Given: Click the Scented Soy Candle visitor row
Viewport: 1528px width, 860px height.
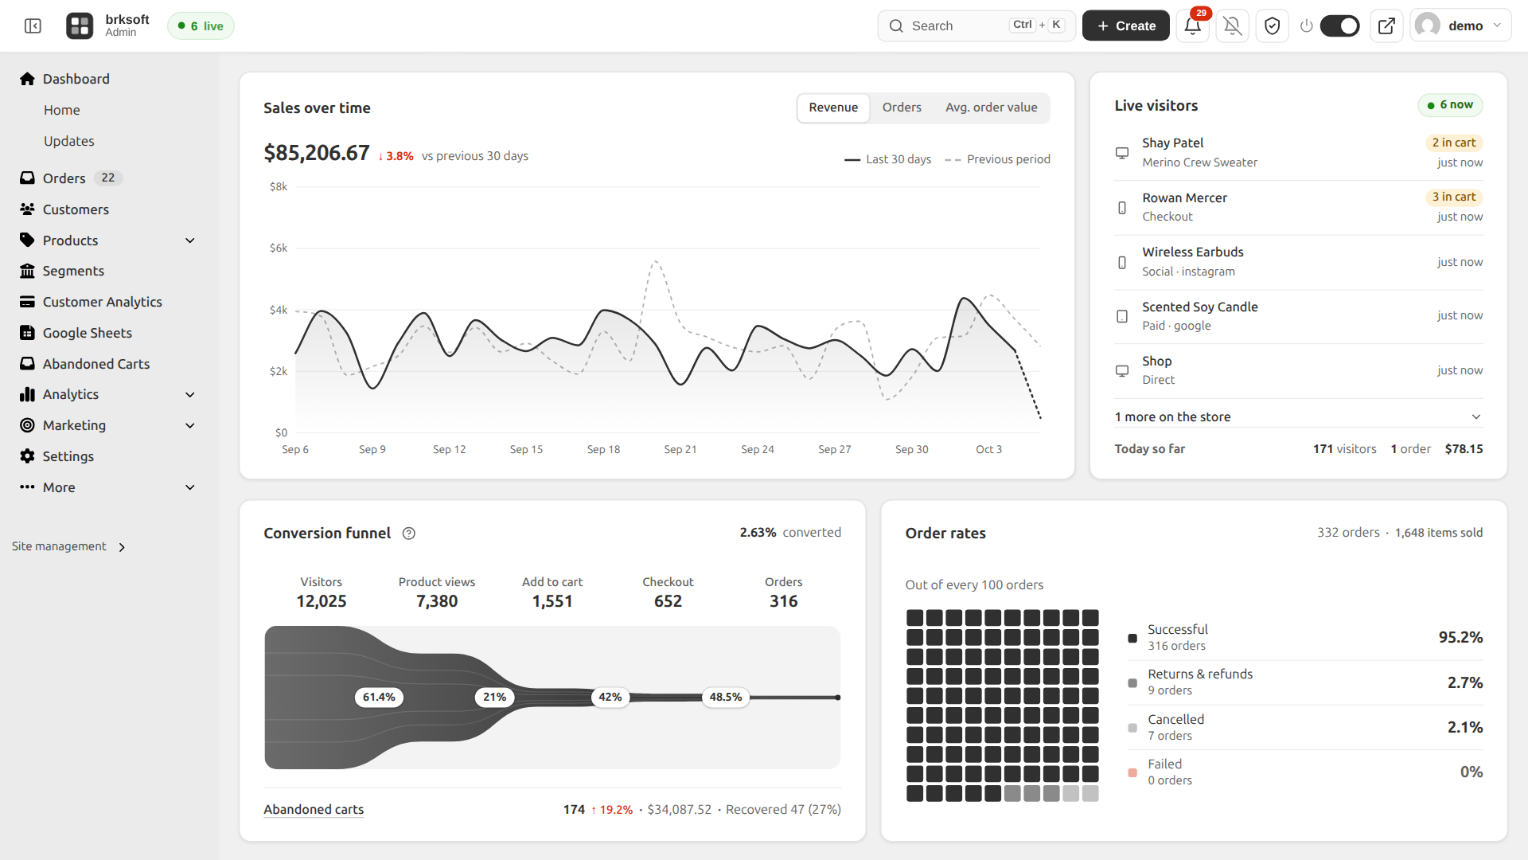Looking at the screenshot, I should tap(1298, 316).
